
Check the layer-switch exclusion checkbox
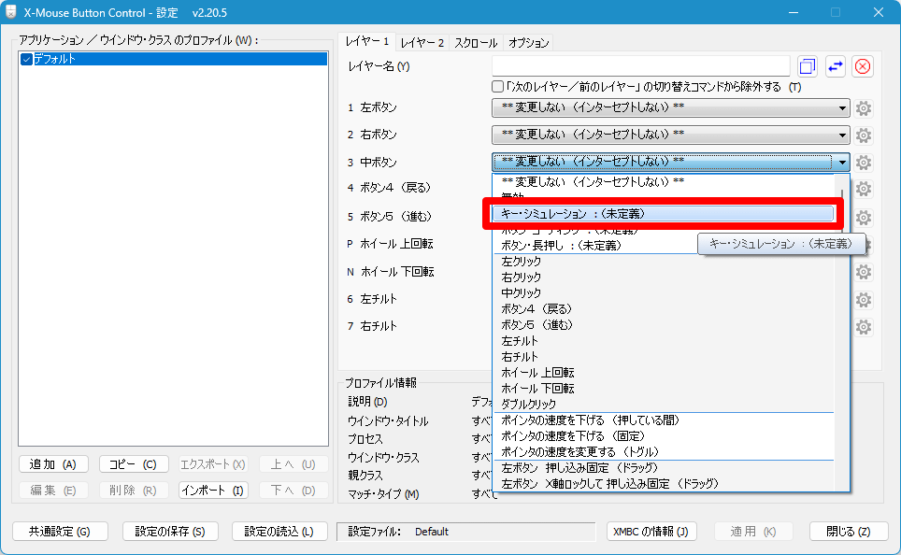pos(498,87)
